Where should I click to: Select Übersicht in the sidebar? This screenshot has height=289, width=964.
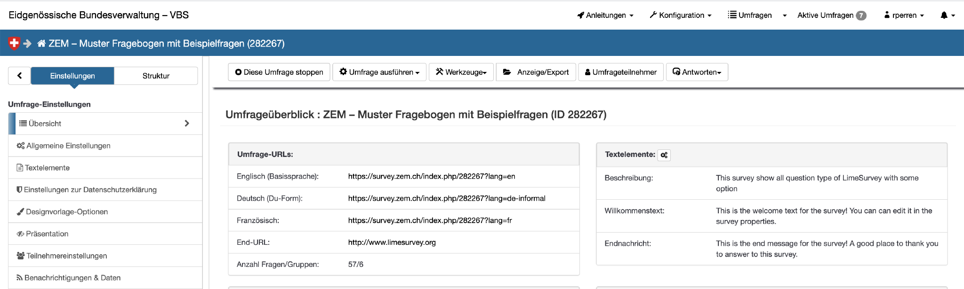coord(105,124)
